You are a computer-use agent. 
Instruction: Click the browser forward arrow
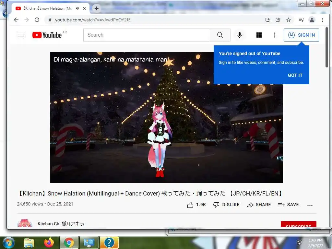27,20
